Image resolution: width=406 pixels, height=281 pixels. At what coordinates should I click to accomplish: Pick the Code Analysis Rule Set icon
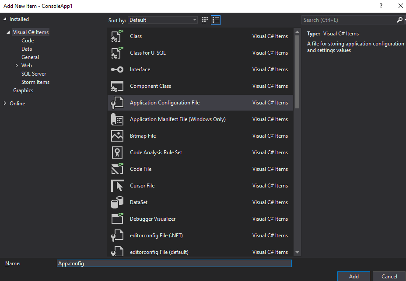(x=117, y=153)
